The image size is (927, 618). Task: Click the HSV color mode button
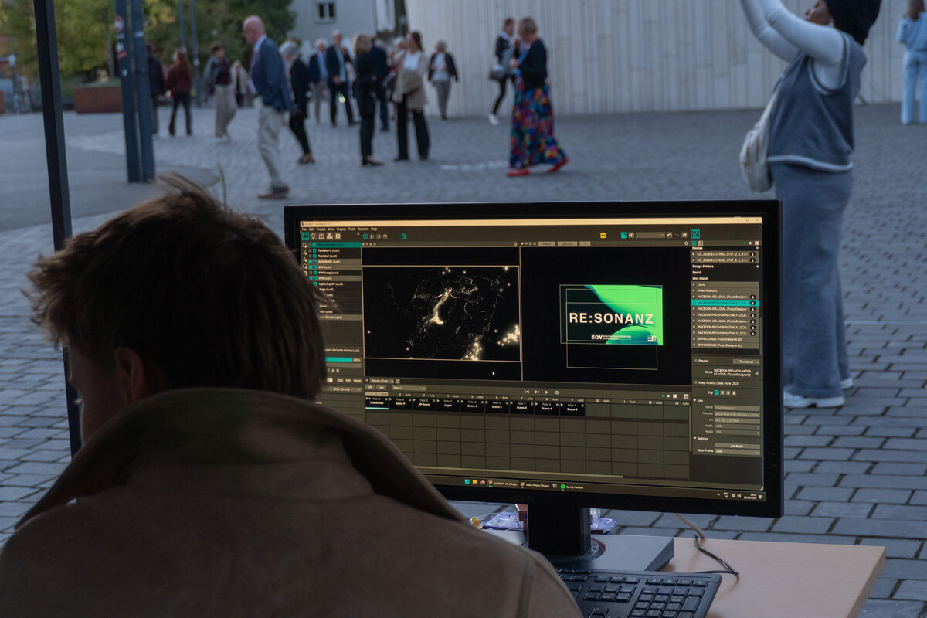coord(348,380)
